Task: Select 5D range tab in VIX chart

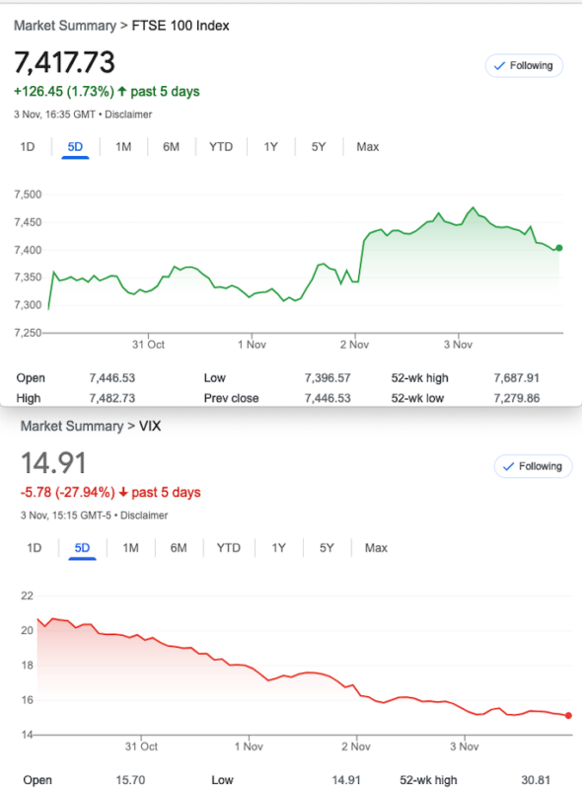Action: click(82, 548)
